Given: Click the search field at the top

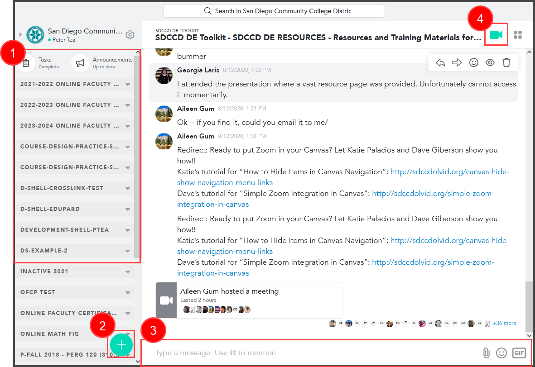Looking at the screenshot, I should pyautogui.click(x=274, y=11).
